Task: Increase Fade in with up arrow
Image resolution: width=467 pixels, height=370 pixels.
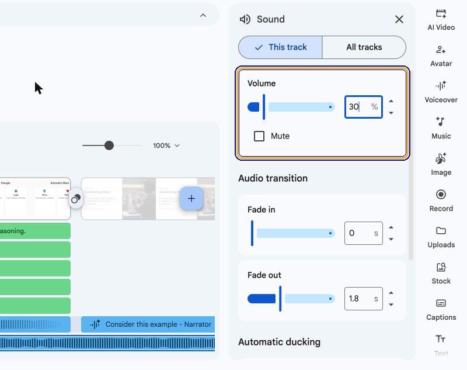Action: [x=391, y=227]
